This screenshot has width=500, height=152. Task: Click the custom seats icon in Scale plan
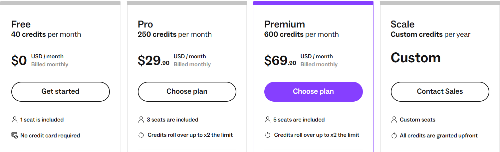(394, 120)
